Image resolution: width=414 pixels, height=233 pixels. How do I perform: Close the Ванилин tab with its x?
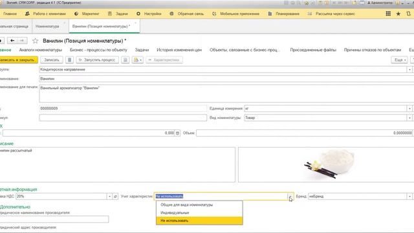[135, 23]
